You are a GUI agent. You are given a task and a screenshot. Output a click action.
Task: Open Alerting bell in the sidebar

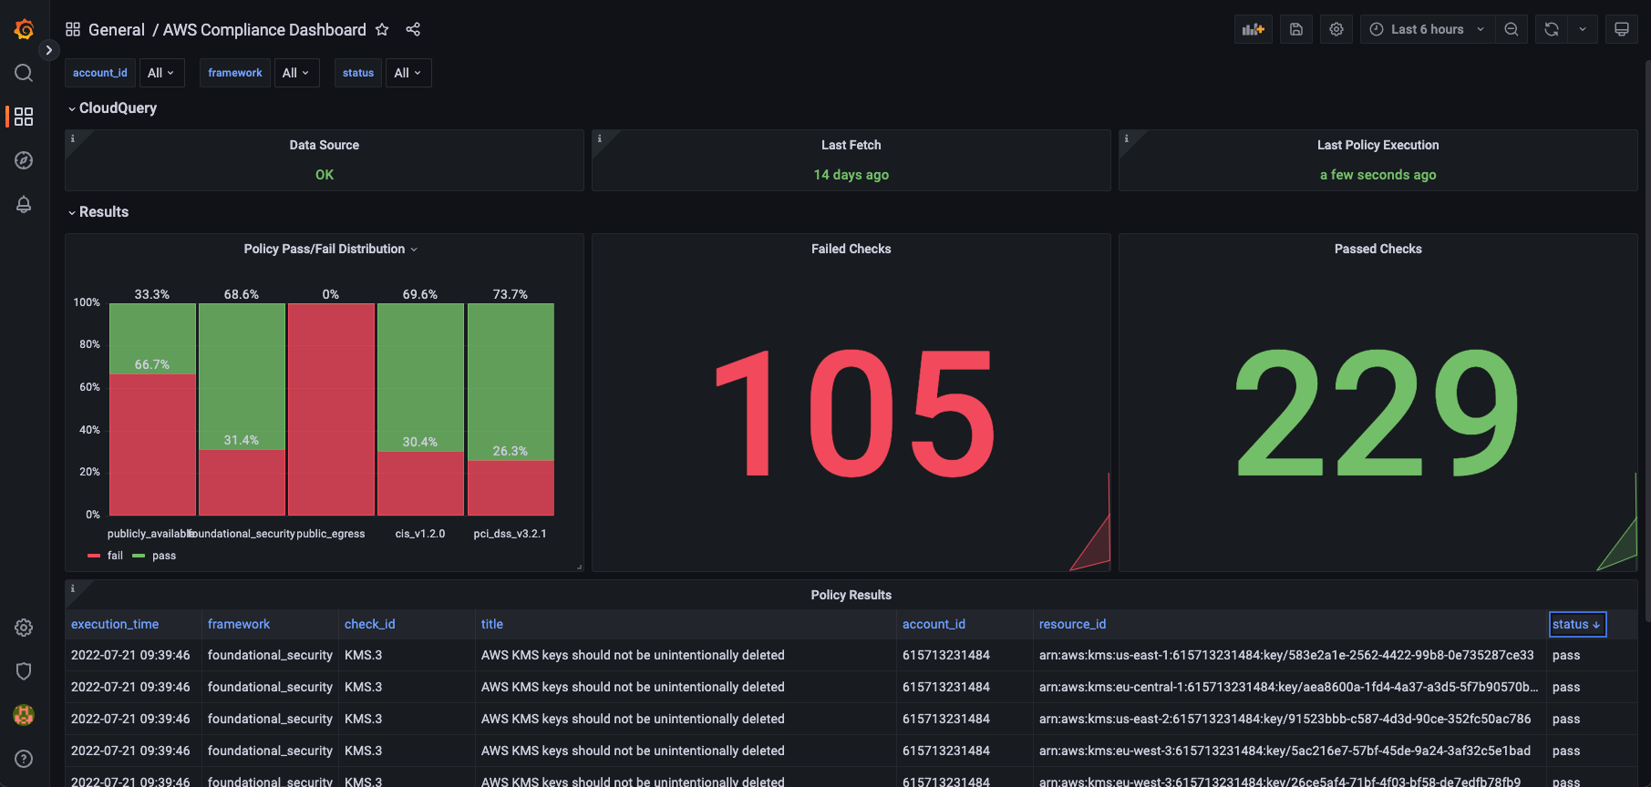24,204
